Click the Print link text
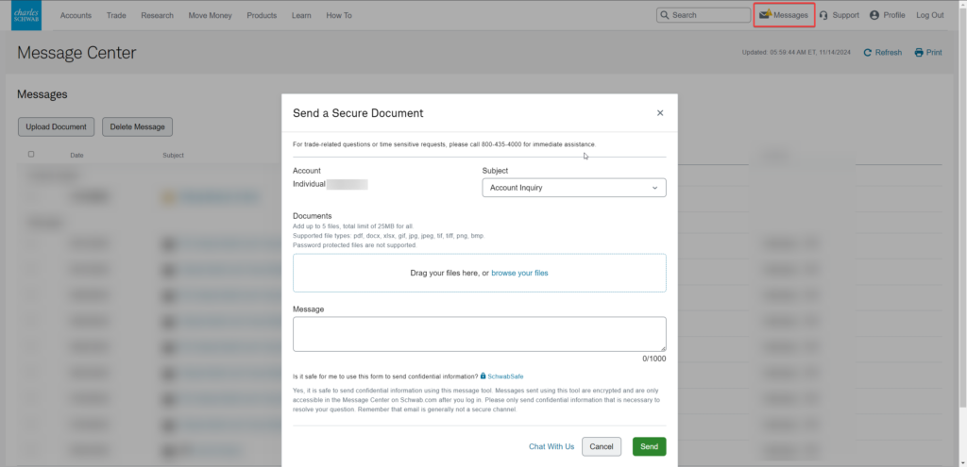This screenshot has width=967, height=467. [x=934, y=53]
